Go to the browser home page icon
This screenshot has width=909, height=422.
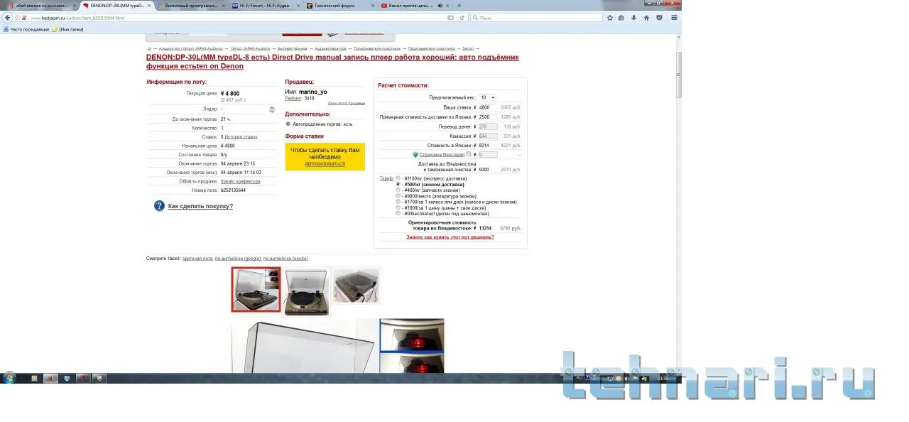coord(647,17)
